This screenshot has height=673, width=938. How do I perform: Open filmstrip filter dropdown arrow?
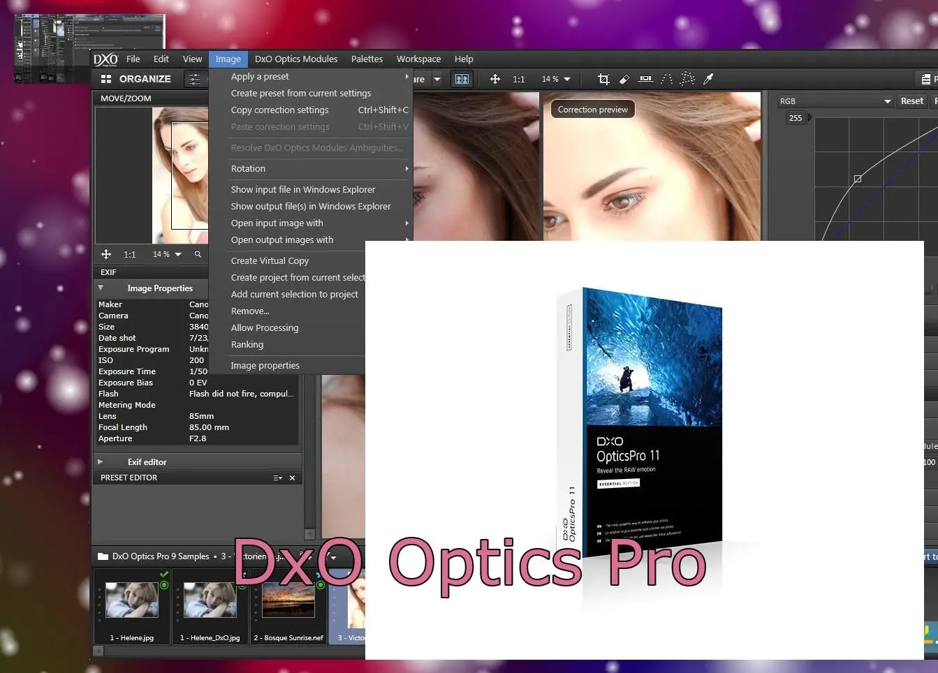tap(333, 557)
